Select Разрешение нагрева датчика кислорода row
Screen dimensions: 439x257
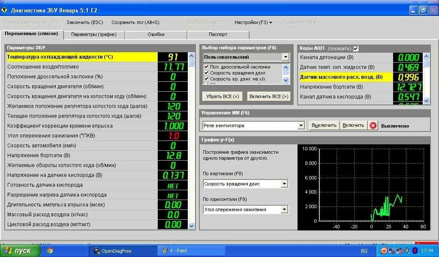(x=96, y=194)
